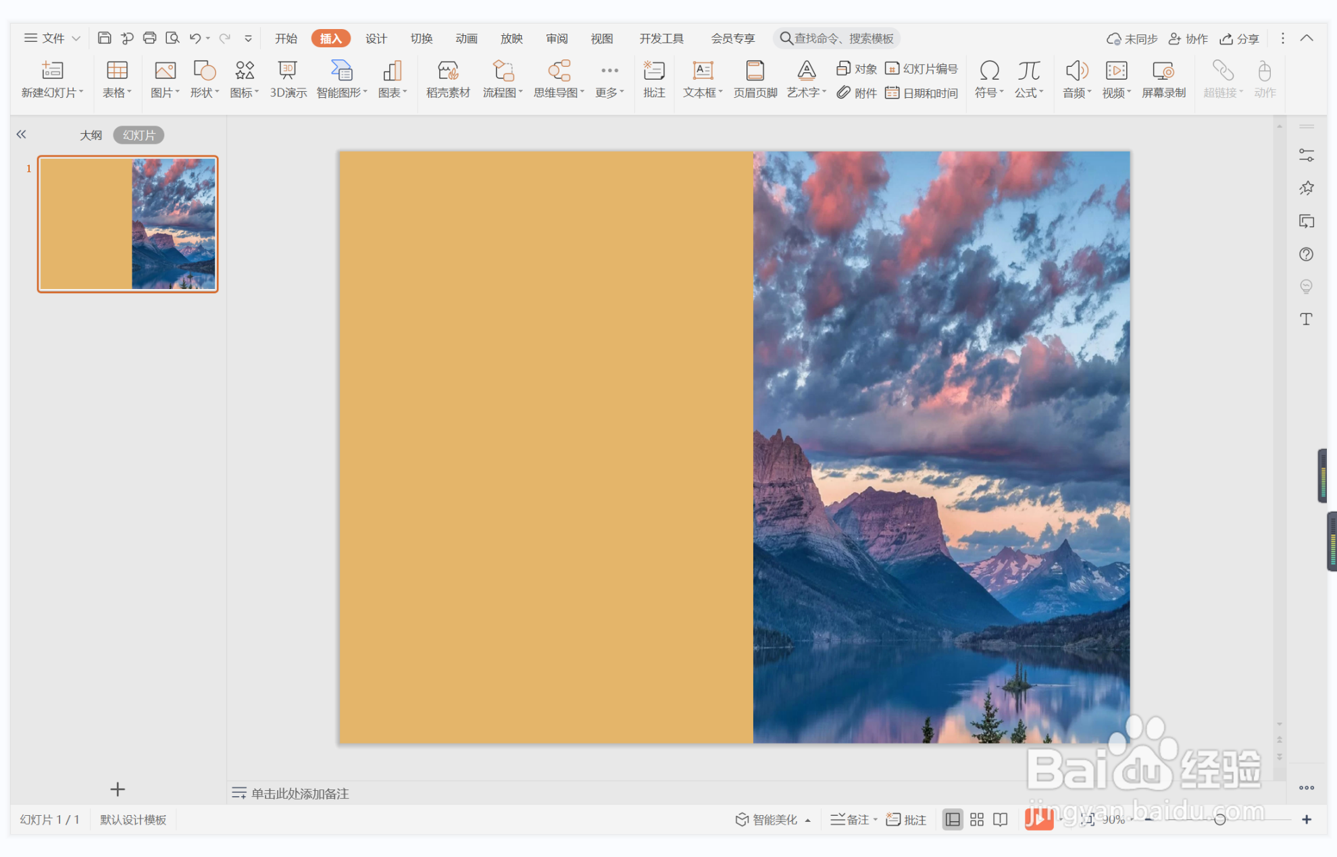Expand the shapes dropdown

(217, 93)
